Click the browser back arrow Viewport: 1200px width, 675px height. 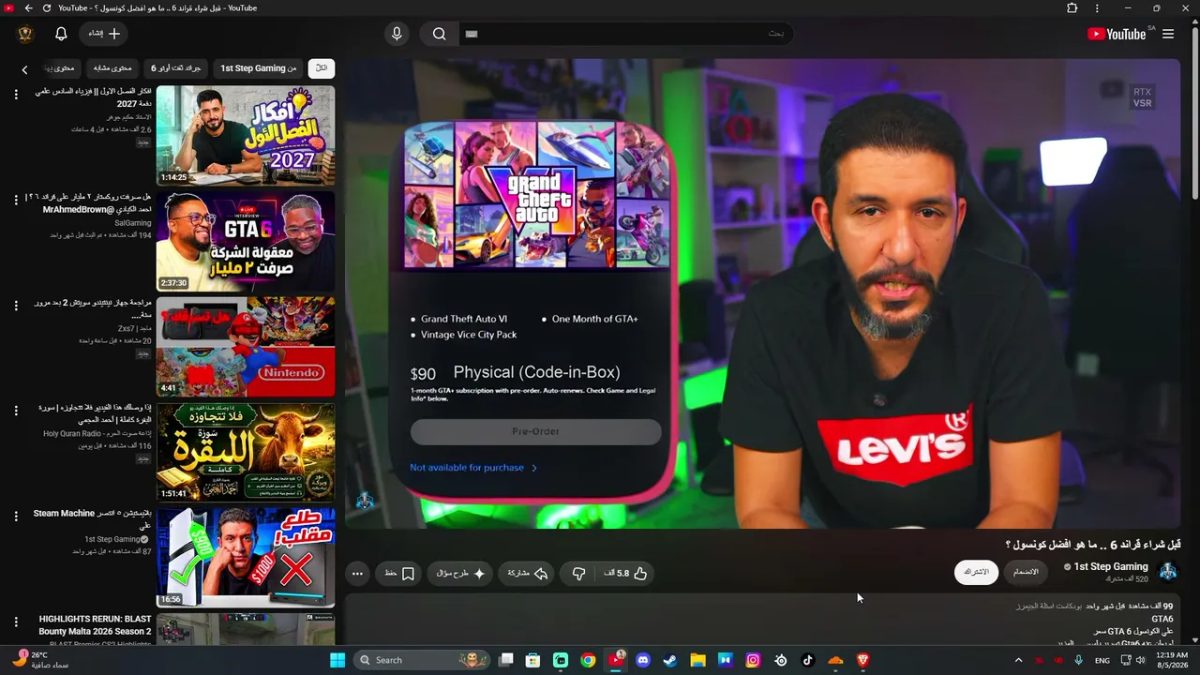(x=28, y=8)
